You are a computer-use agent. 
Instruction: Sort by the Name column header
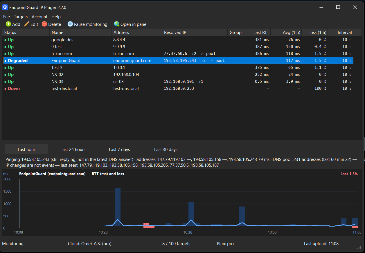[80, 32]
